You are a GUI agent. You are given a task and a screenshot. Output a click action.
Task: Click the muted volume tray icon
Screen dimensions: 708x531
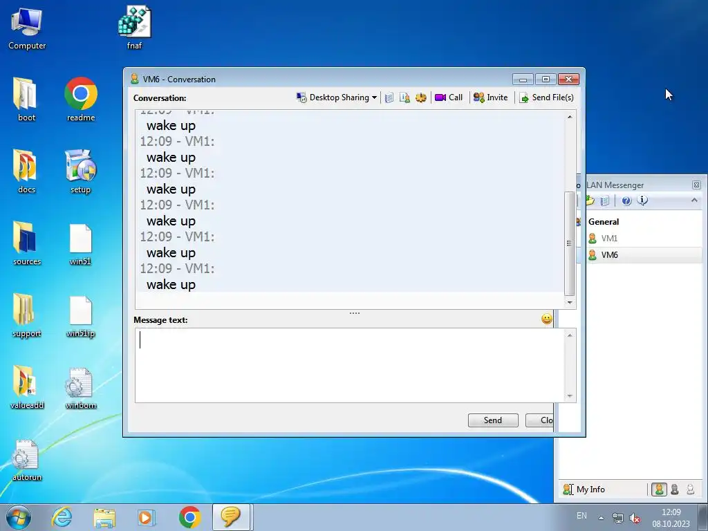635,518
